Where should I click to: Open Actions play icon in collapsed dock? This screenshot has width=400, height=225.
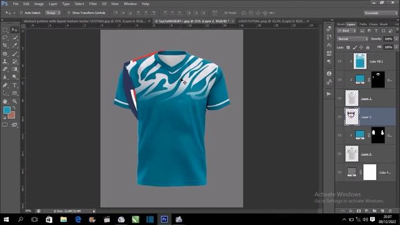329,94
